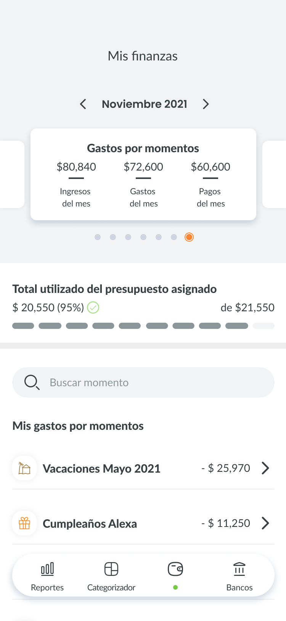Open the Reportes bar chart icon
Viewport: 286px width, 621px height.
point(47,569)
